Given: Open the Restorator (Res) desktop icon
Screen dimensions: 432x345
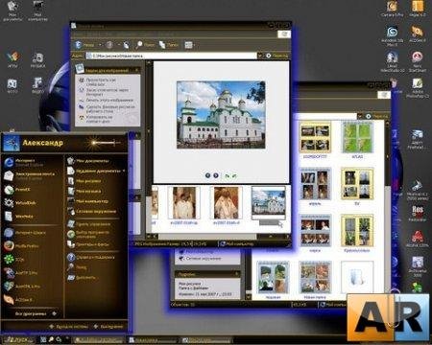Looking at the screenshot, I should [418, 214].
